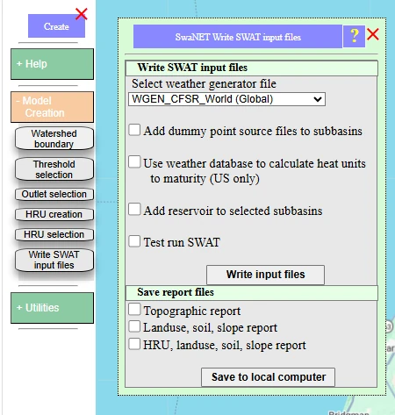Close the Create panel with red X
This screenshot has width=395, height=415.
(82, 14)
